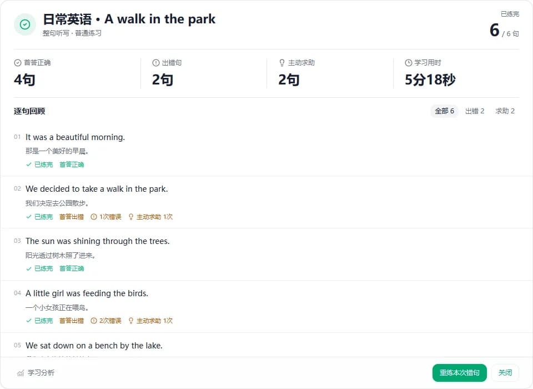Switch to the 求助 2 filter tab
Screen dimensions: 533x389
(x=505, y=111)
